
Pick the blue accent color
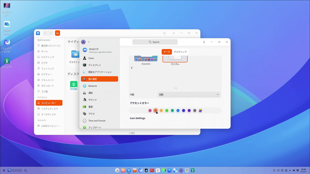click(178, 110)
